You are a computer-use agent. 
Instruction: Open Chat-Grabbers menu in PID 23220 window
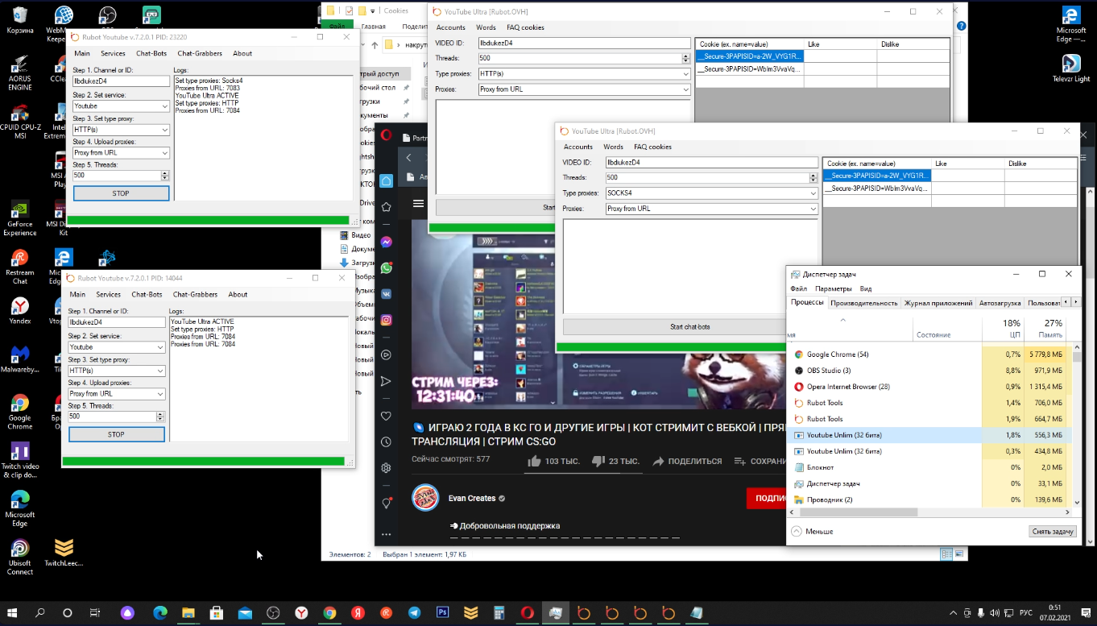200,53
